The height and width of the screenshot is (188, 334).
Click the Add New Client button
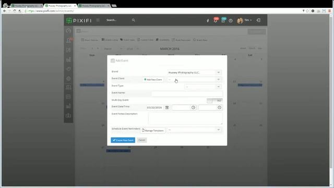pyautogui.click(x=153, y=79)
